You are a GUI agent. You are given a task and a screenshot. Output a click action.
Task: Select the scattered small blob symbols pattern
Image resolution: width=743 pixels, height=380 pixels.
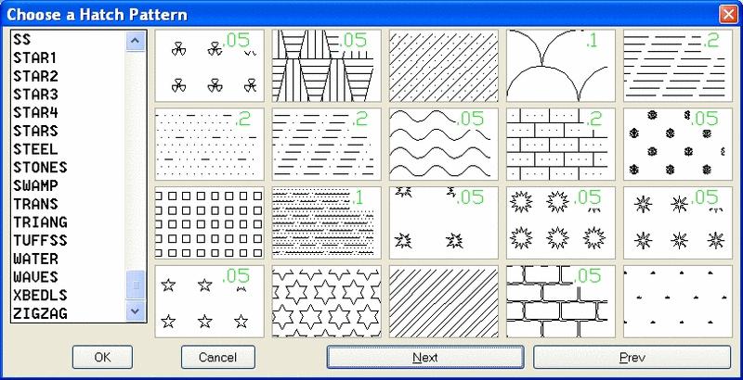678,145
